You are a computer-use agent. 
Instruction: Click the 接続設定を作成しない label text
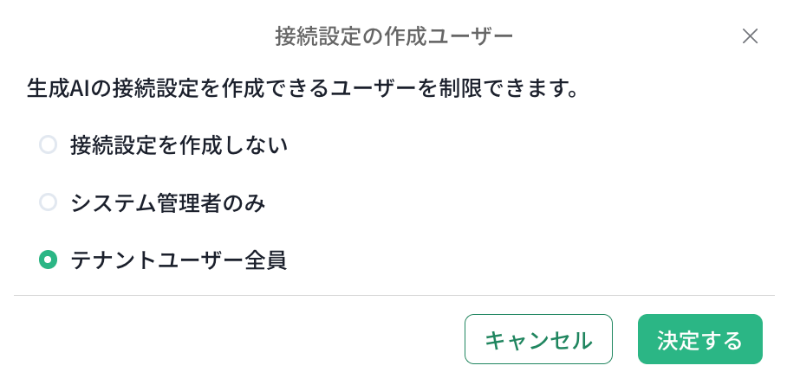point(179,144)
